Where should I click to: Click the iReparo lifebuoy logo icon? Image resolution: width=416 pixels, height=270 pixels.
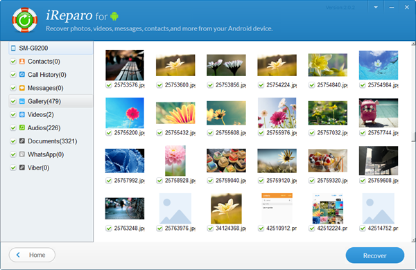(25, 20)
